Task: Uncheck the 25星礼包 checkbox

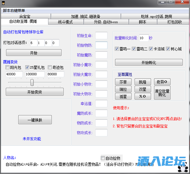Action: 27,67
